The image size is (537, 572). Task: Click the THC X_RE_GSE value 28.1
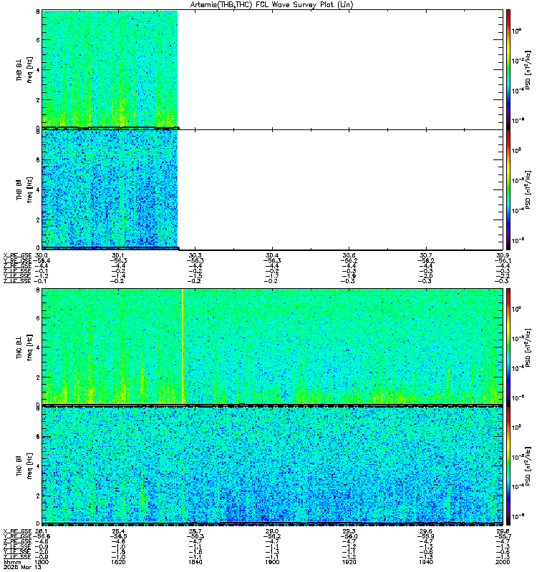[x=42, y=531]
